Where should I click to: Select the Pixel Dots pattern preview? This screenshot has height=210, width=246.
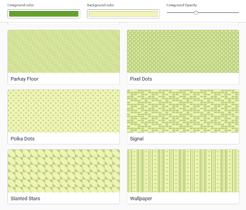(x=183, y=52)
